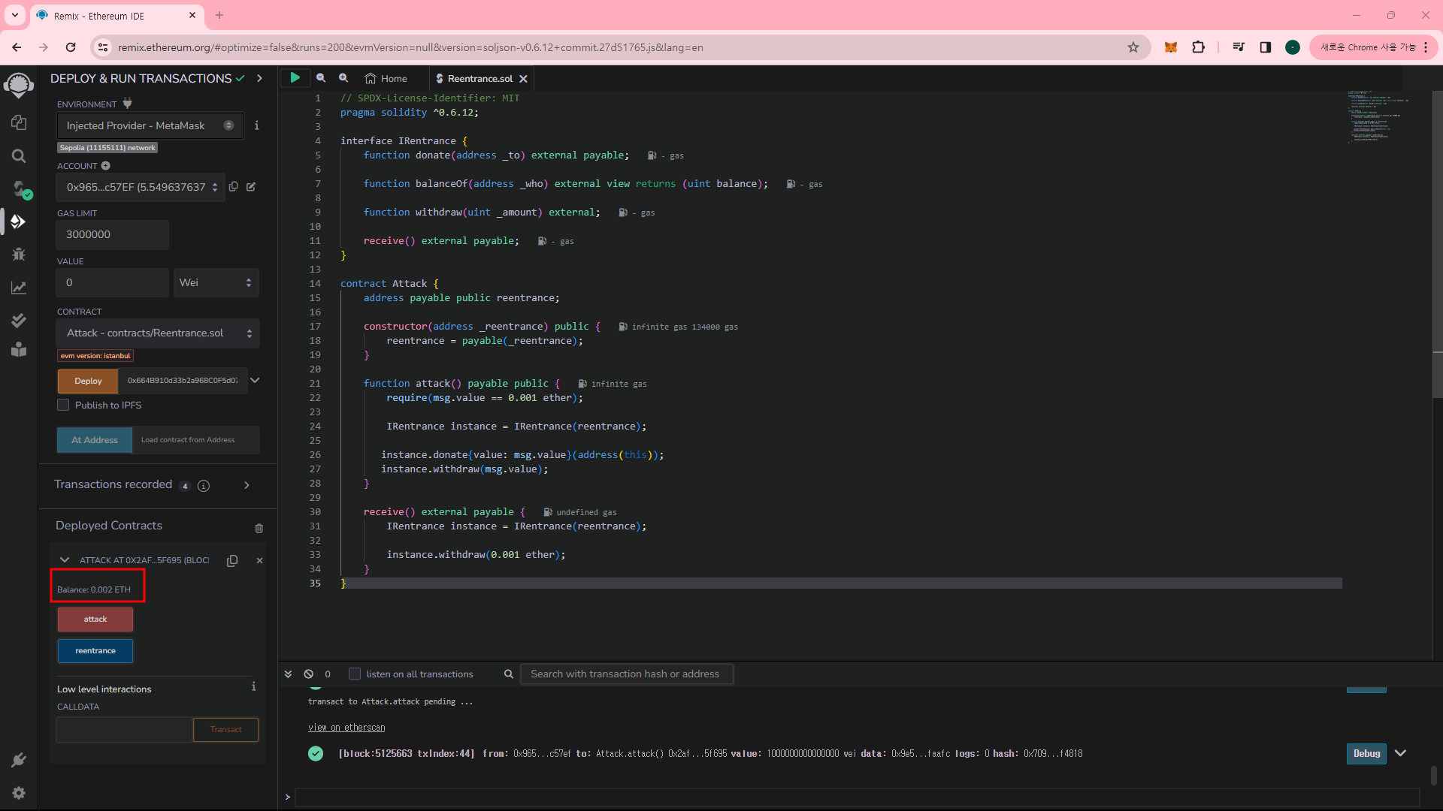Clear deployed contracts trash icon

point(259,529)
